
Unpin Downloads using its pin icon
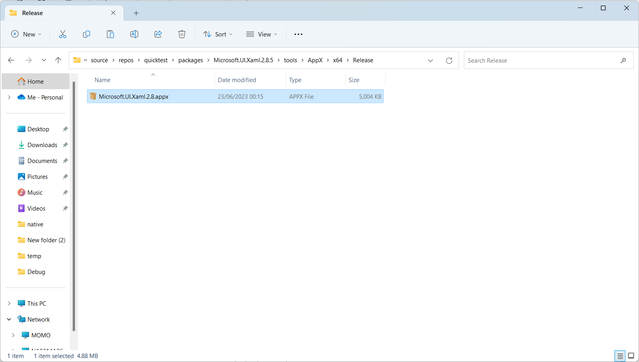coord(65,145)
